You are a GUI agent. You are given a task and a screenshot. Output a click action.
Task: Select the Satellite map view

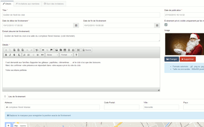23,126
